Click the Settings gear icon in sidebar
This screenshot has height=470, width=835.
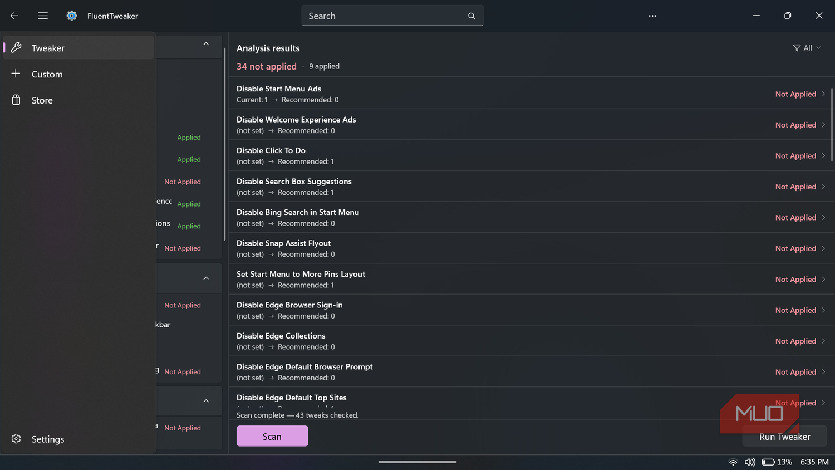point(16,439)
